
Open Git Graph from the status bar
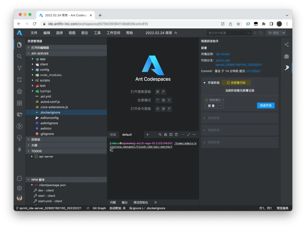[x=99, y=208]
